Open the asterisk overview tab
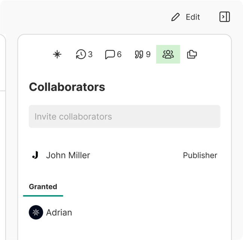243x240 pixels. click(57, 55)
